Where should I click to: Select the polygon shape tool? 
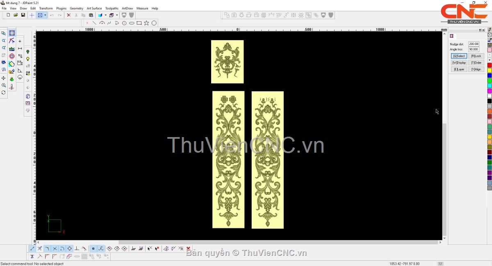pos(154,23)
